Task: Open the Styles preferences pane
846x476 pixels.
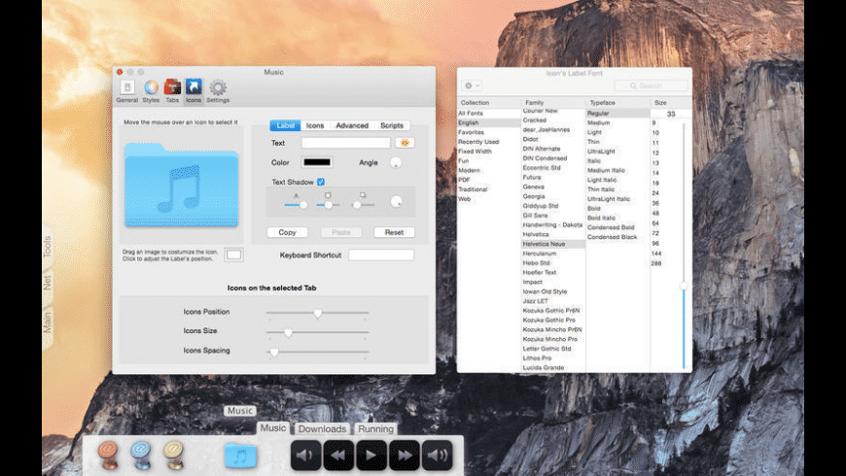Action: coord(151,91)
